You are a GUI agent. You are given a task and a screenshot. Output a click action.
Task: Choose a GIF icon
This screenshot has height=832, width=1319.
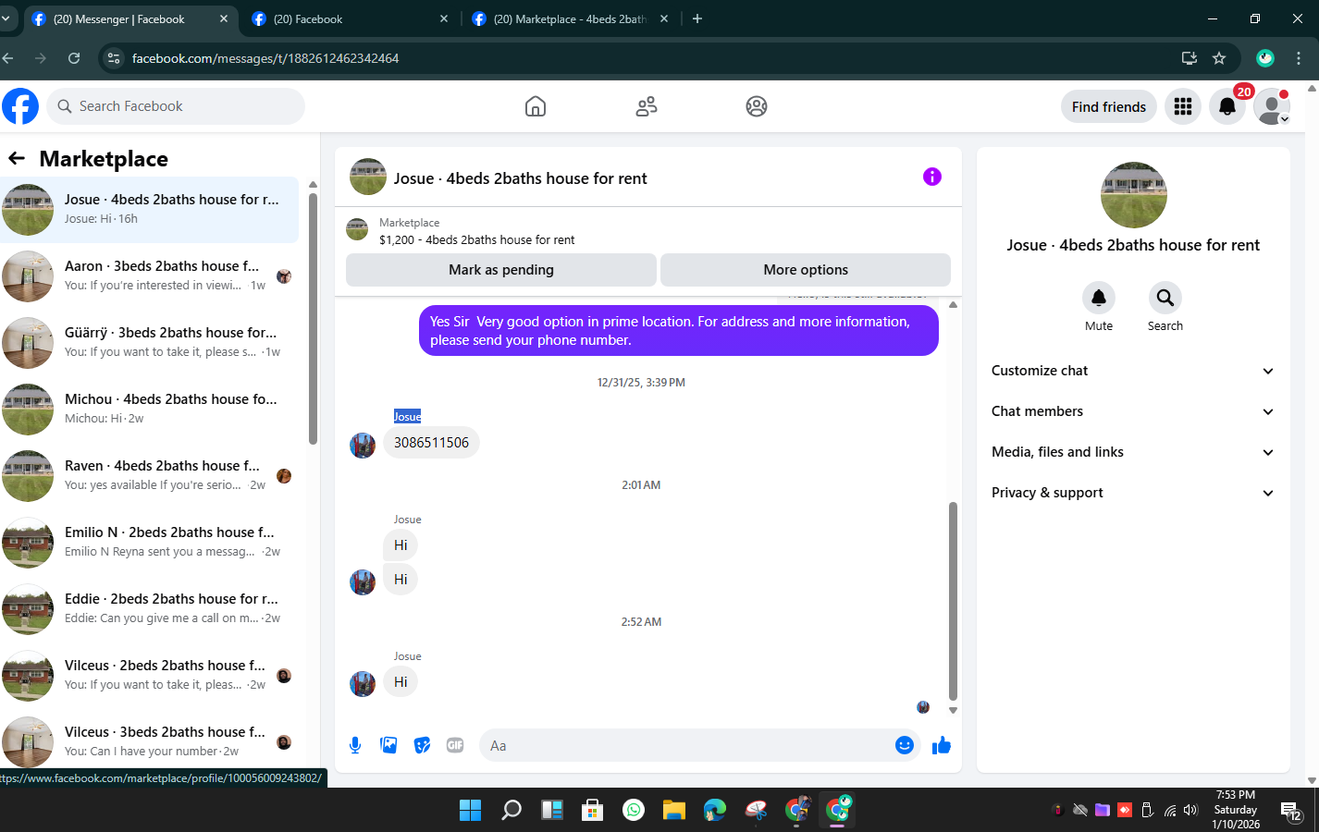point(455,745)
